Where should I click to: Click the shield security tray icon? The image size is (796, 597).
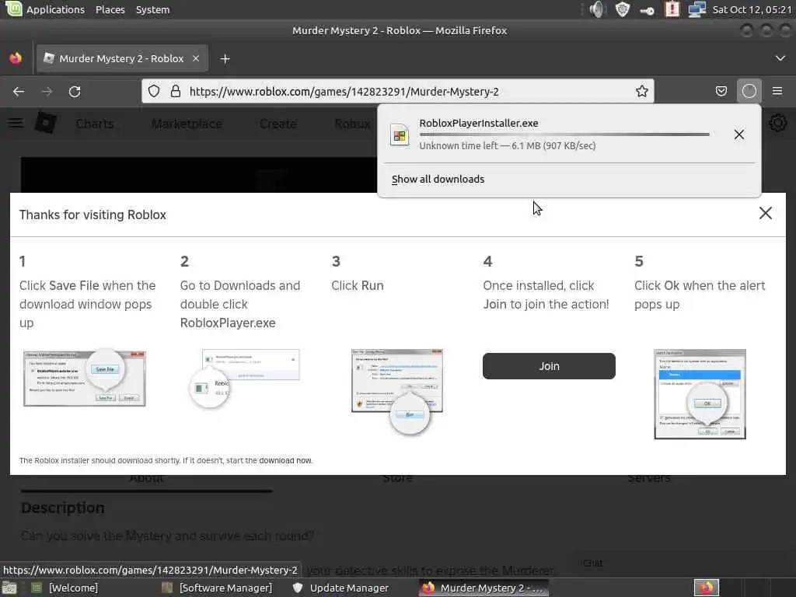click(623, 9)
